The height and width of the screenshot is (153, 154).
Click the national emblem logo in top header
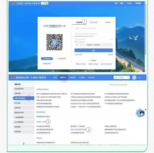[14, 3]
